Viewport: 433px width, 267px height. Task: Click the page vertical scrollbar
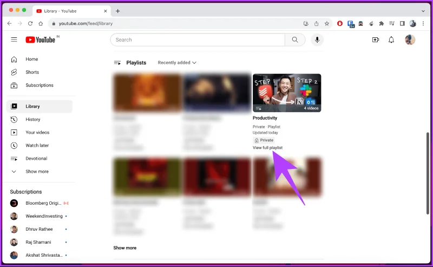point(428,173)
